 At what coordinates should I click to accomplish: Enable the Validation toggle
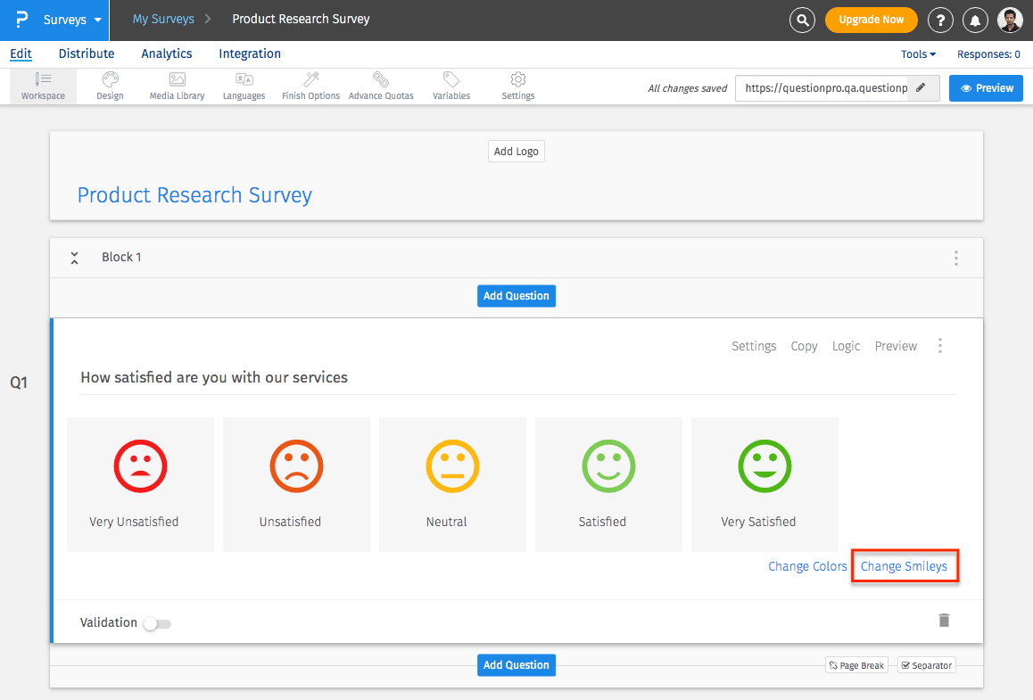click(157, 622)
